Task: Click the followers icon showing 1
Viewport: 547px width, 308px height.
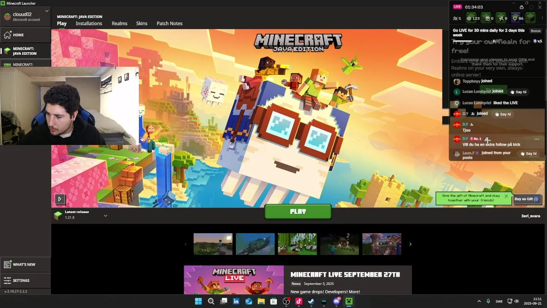Action: 457,18
